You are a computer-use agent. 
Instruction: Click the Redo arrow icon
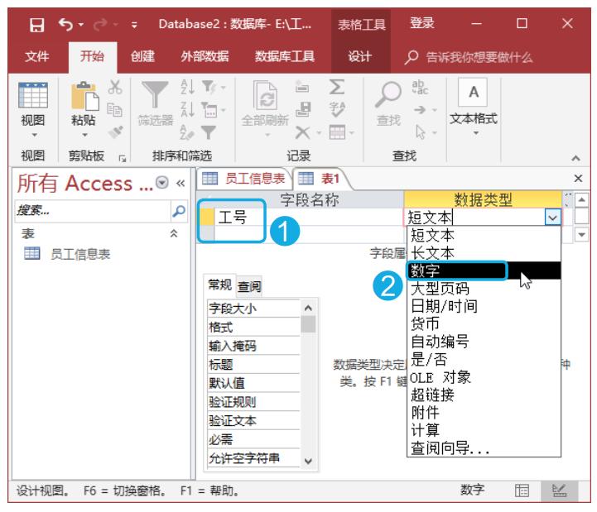100,25
